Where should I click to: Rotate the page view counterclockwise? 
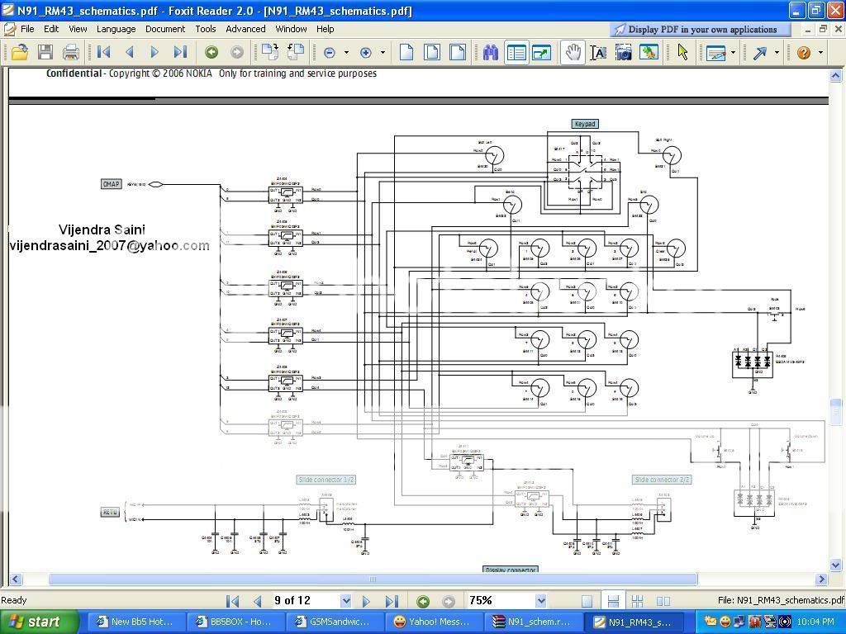[x=296, y=52]
